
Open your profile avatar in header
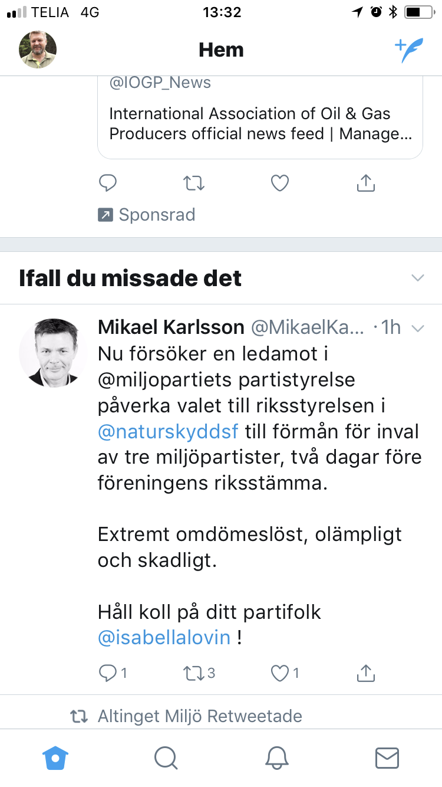(x=38, y=50)
